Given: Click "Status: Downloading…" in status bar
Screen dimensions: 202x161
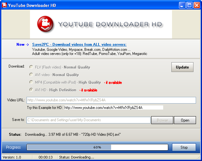Looking at the screenshot, I should tap(76, 157).
